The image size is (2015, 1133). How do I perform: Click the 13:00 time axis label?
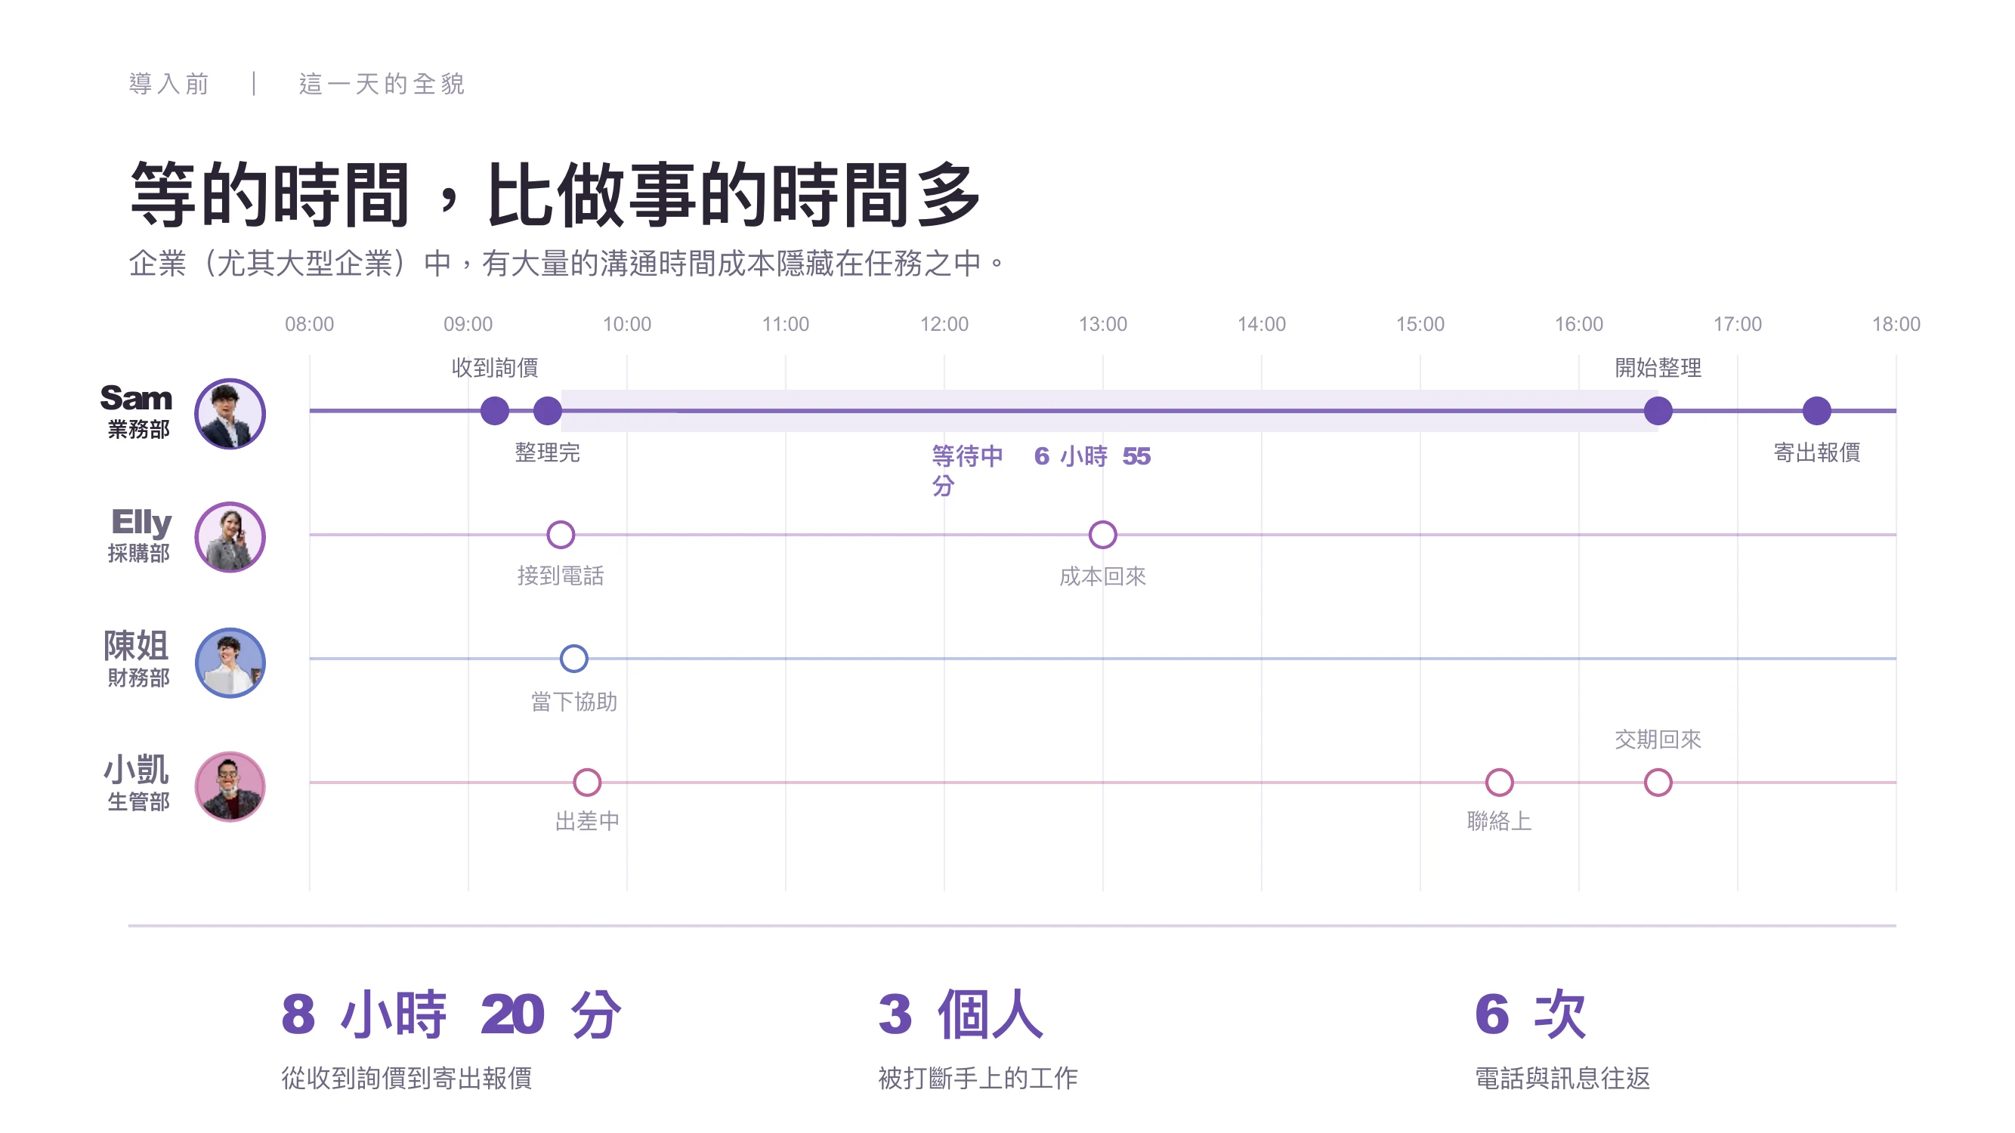1103,324
